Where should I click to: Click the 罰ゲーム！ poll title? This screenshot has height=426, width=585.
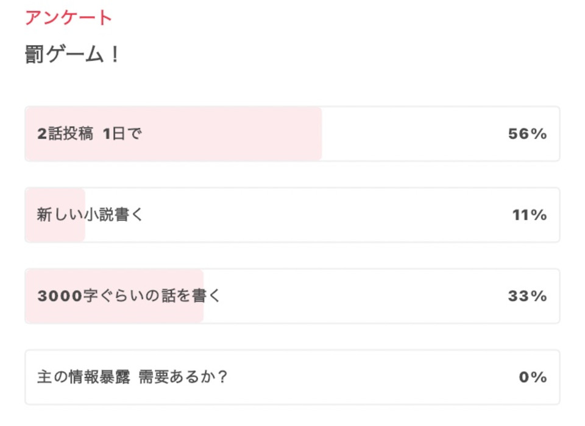point(73,55)
